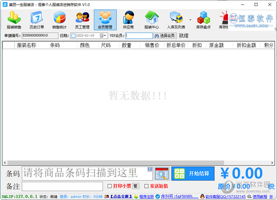
Task: Click the barcode icon inside the scan field
Action: tap(150, 170)
